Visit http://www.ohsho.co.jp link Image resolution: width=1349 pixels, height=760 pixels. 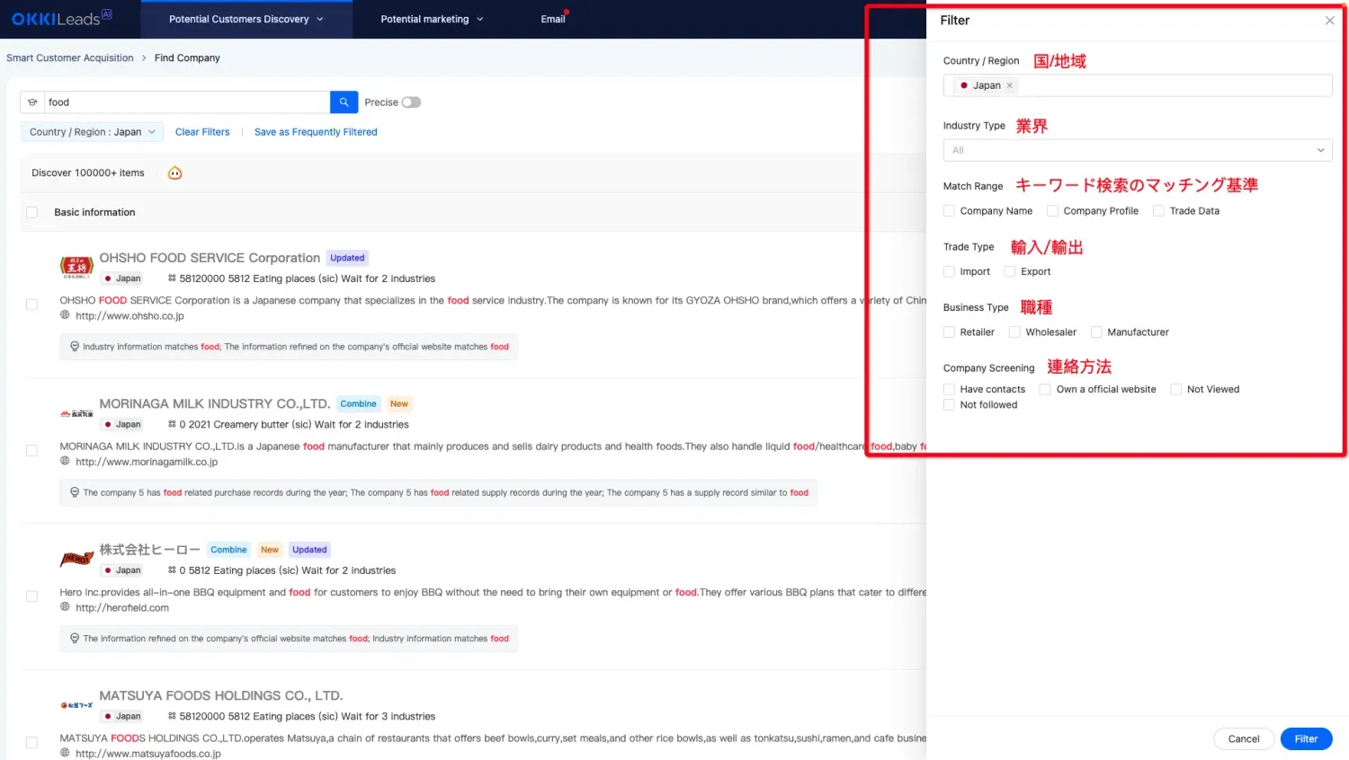(x=130, y=316)
